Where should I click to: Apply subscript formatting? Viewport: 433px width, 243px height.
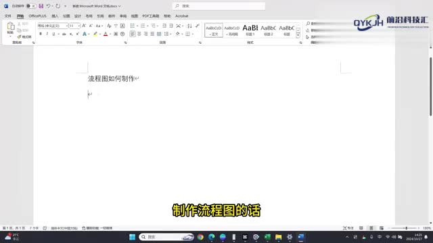pyautogui.click(x=71, y=34)
